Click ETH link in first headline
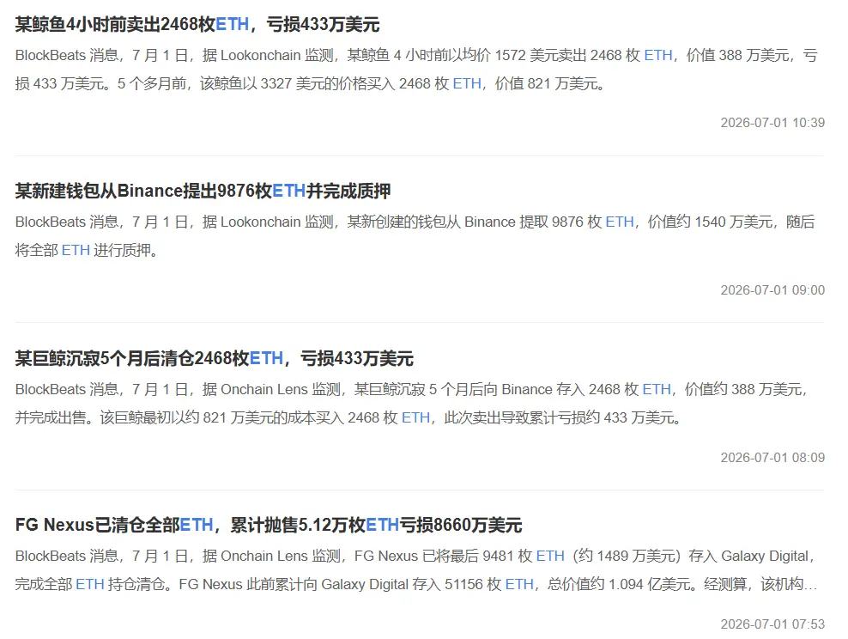 point(233,24)
